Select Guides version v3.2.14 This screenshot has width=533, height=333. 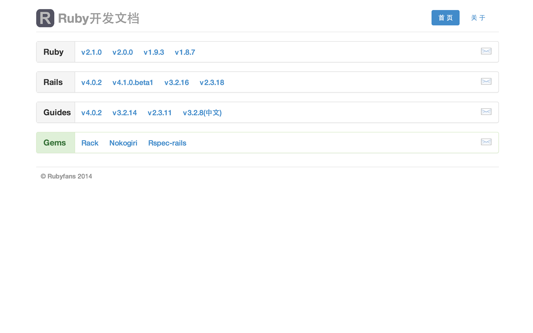coord(125,112)
